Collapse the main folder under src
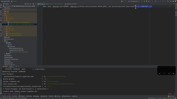The width and height of the screenshot is (177, 99). [5, 43]
